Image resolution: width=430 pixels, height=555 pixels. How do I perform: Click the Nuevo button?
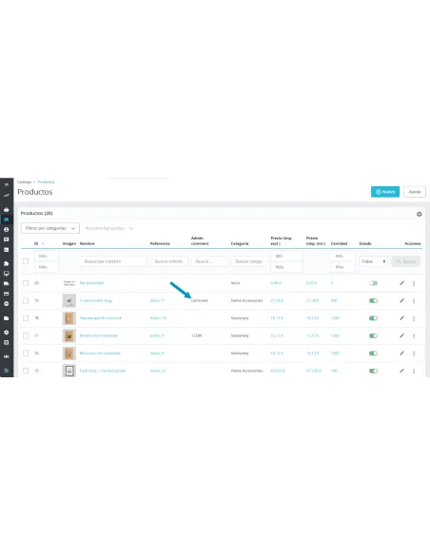coord(385,192)
